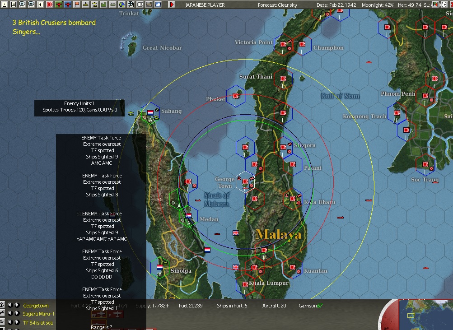Click the ground units silhouette toolbar icon
Screen dimensions: 453x330
pyautogui.click(x=113, y=5)
